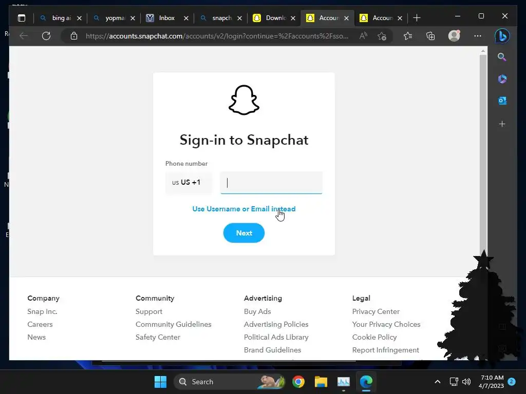Open browser profile avatar
The height and width of the screenshot is (394, 526).
coord(454,35)
